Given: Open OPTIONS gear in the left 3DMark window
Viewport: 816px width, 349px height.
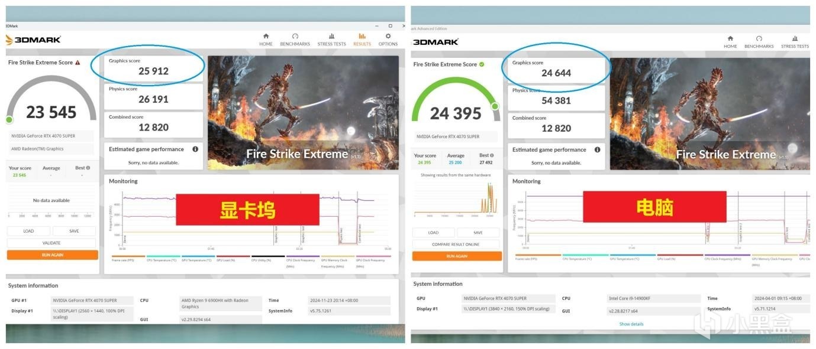Looking at the screenshot, I should (388, 40).
